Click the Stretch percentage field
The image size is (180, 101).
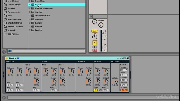(x=124, y=85)
